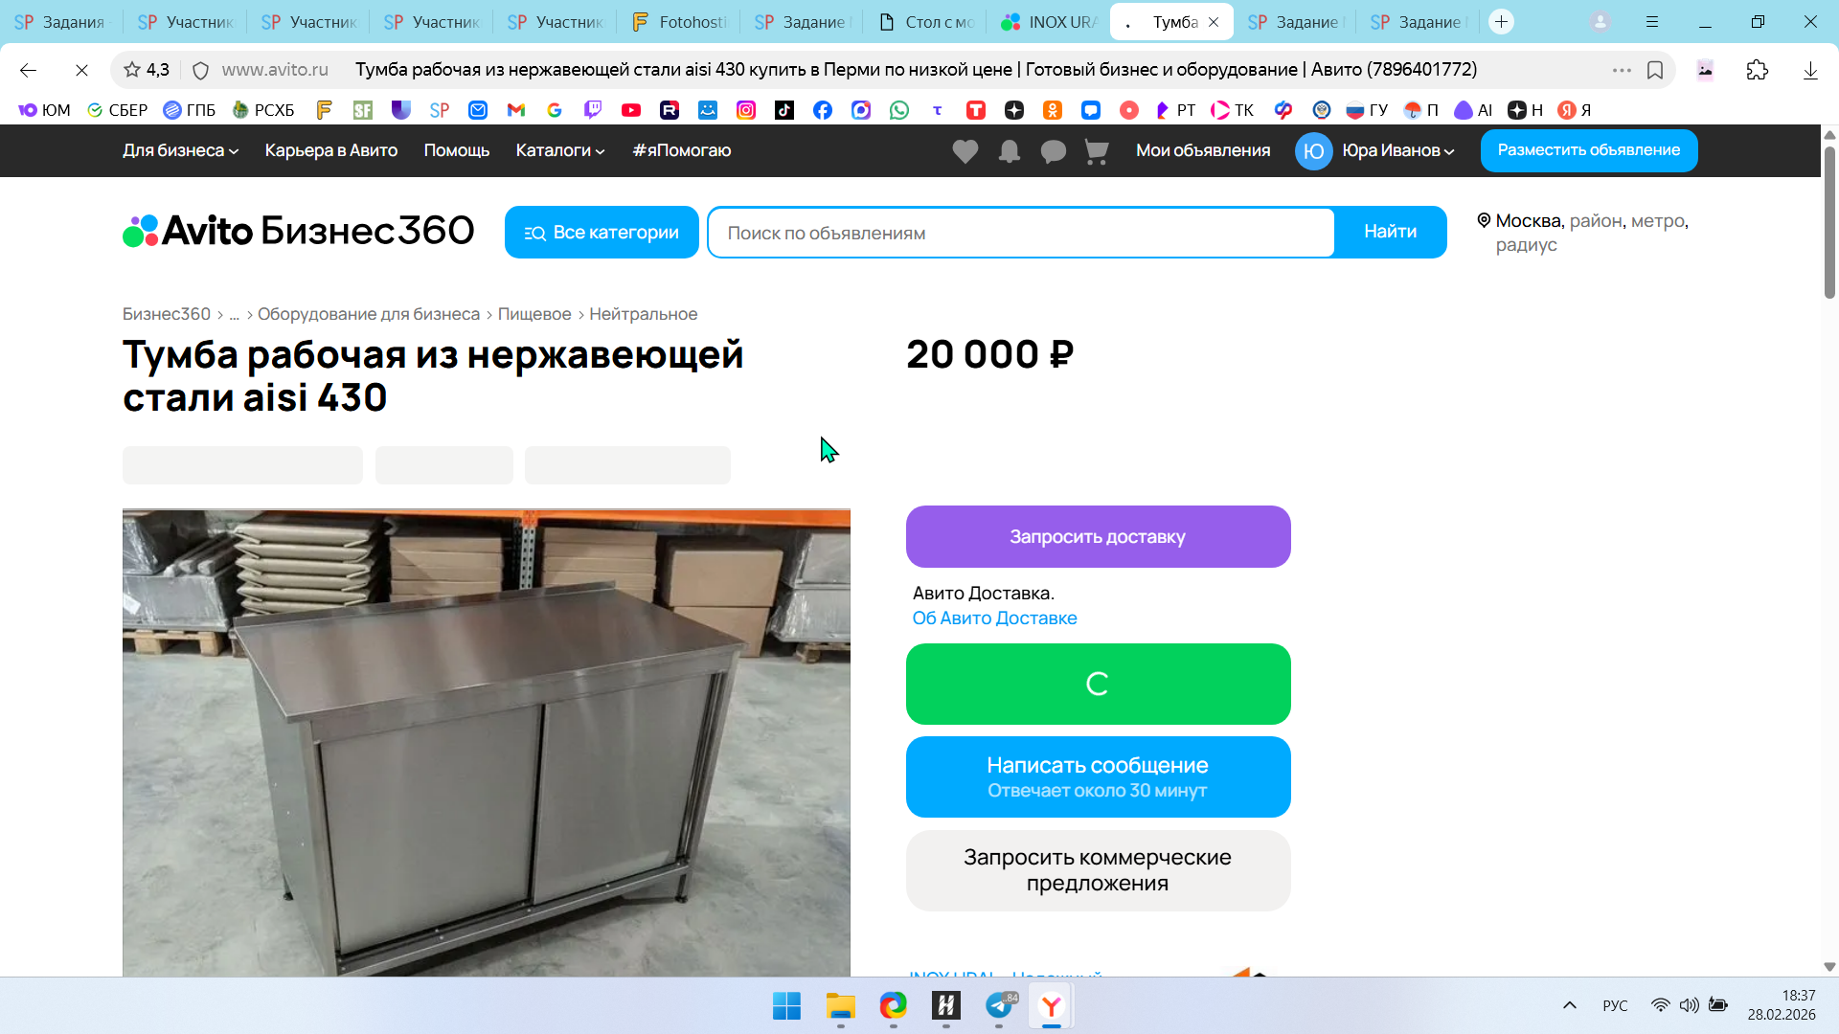Open YouTube bookmark in bookmarks bar
The height and width of the screenshot is (1034, 1839).
(631, 110)
